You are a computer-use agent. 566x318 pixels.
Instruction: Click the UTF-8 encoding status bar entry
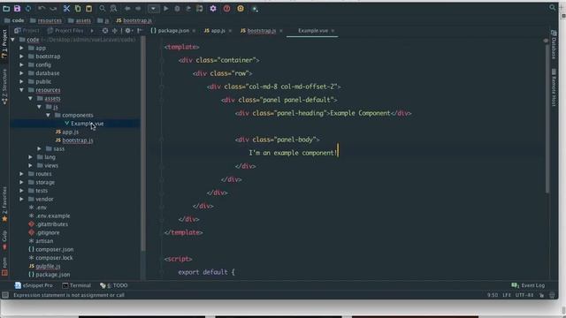524,295
